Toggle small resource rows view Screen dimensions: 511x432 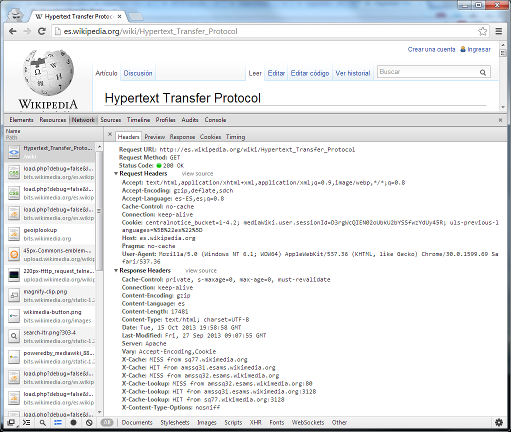pyautogui.click(x=58, y=422)
